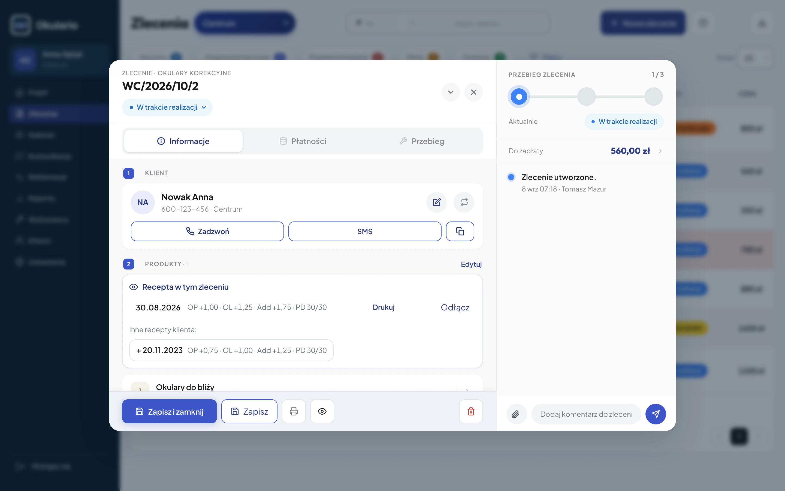Switch to the Płatności tab

(302, 141)
